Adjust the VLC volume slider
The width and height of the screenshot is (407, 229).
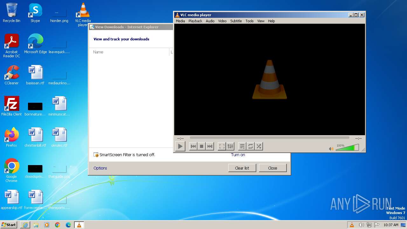point(347,148)
